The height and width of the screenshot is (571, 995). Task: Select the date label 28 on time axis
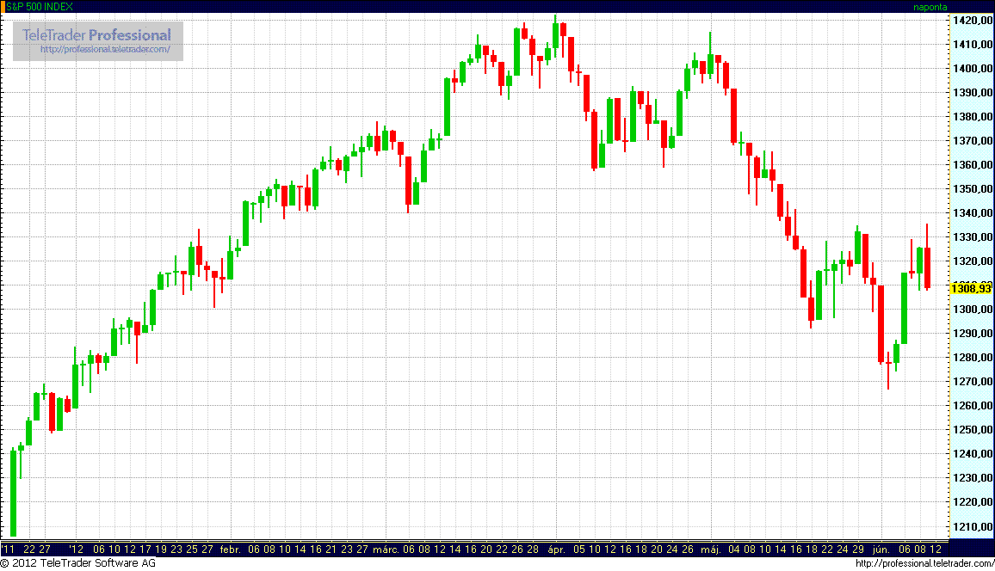tap(533, 550)
